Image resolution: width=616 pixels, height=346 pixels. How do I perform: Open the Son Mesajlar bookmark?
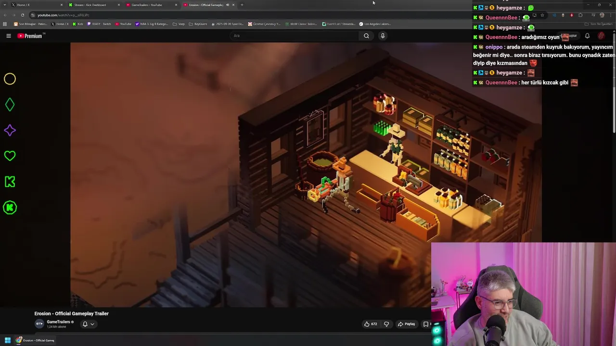(30, 24)
